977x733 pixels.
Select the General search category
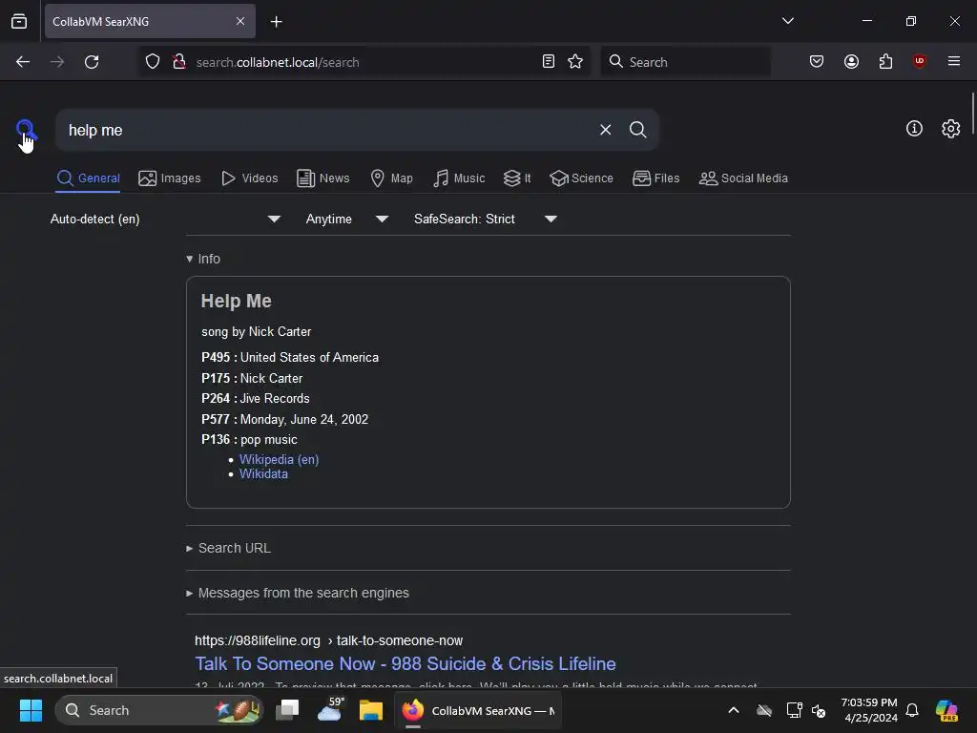(x=88, y=178)
